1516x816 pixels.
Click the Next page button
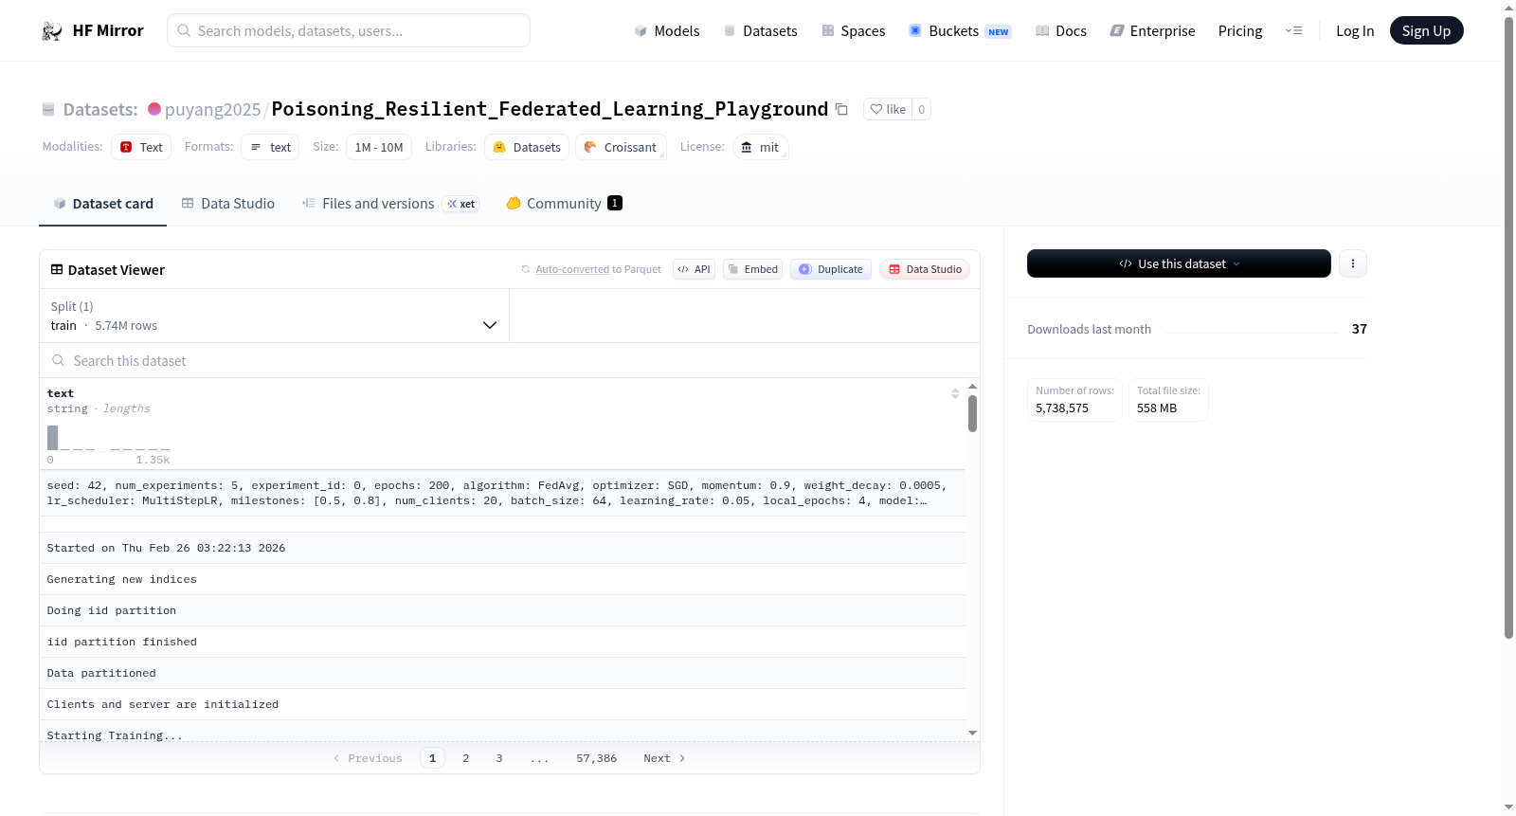click(664, 758)
